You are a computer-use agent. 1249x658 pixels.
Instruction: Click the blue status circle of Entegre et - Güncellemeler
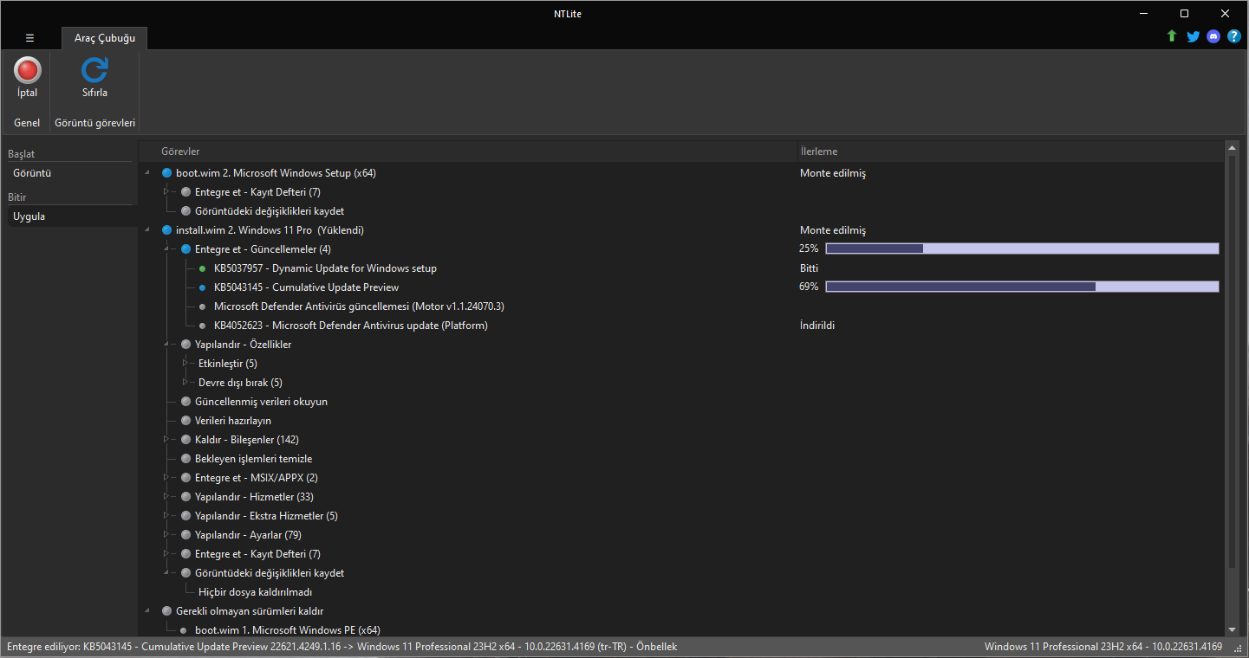tap(185, 249)
